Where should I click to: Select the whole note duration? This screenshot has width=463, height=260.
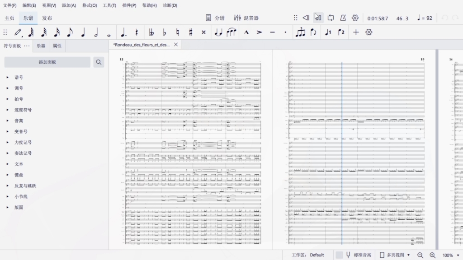click(109, 35)
